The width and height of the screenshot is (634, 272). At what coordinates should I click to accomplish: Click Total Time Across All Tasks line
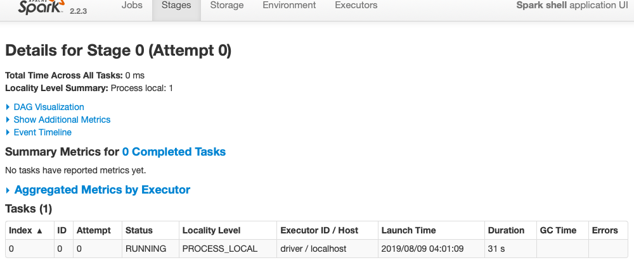coord(74,75)
